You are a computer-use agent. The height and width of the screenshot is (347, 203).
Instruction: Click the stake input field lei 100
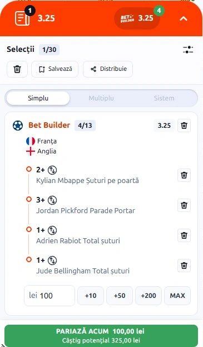(x=49, y=296)
